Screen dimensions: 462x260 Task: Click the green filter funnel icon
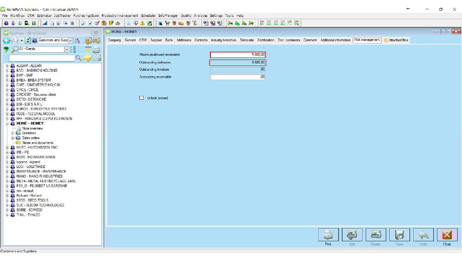click(6, 50)
